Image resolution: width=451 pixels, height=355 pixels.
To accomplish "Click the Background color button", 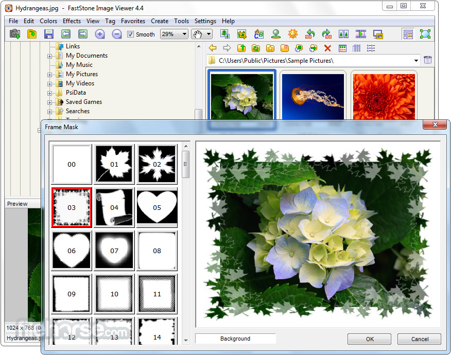I will (235, 339).
